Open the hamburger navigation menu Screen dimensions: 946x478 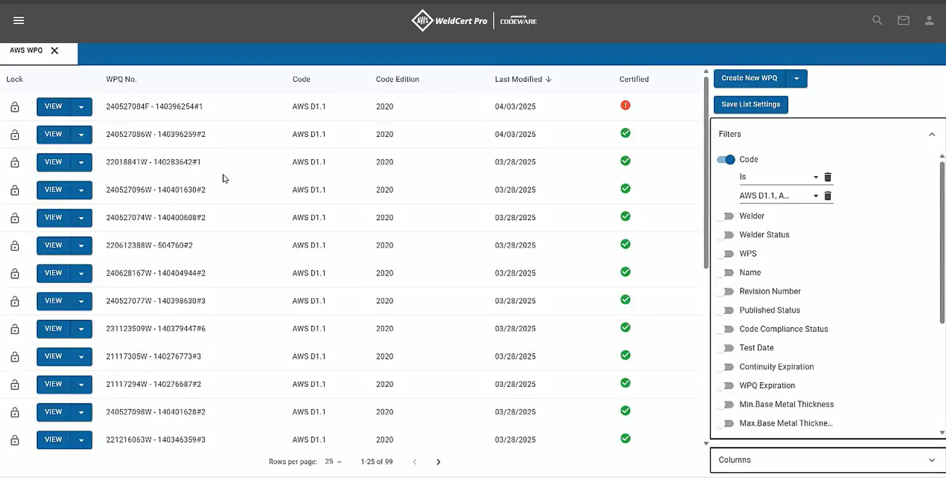point(18,20)
